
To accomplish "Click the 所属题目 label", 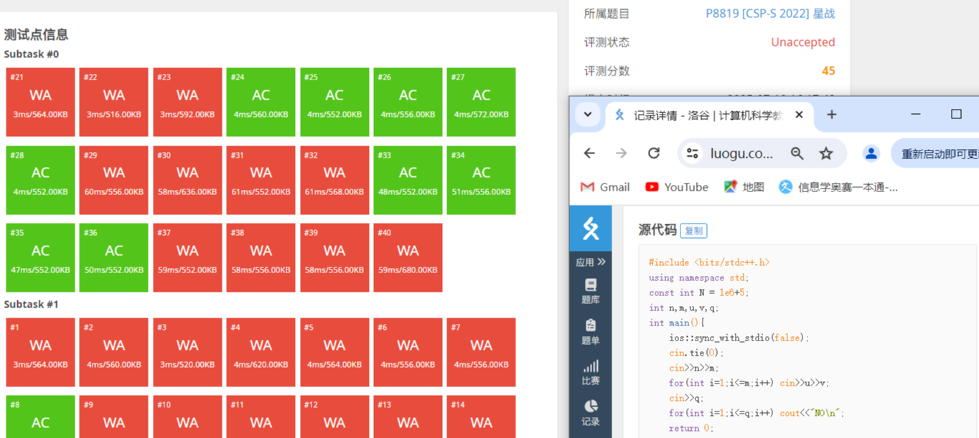I will click(x=606, y=14).
